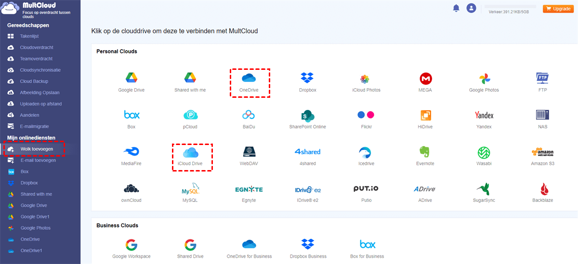Choose the Egnyte cloud icon
The image size is (578, 264).
click(x=249, y=189)
